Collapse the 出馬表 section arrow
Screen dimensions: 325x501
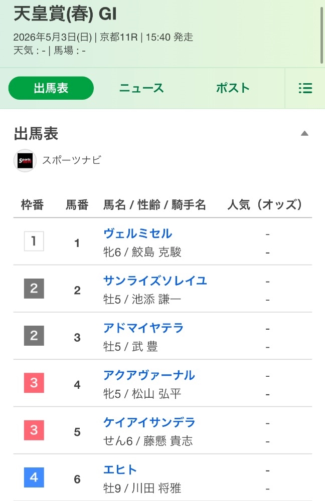point(304,134)
